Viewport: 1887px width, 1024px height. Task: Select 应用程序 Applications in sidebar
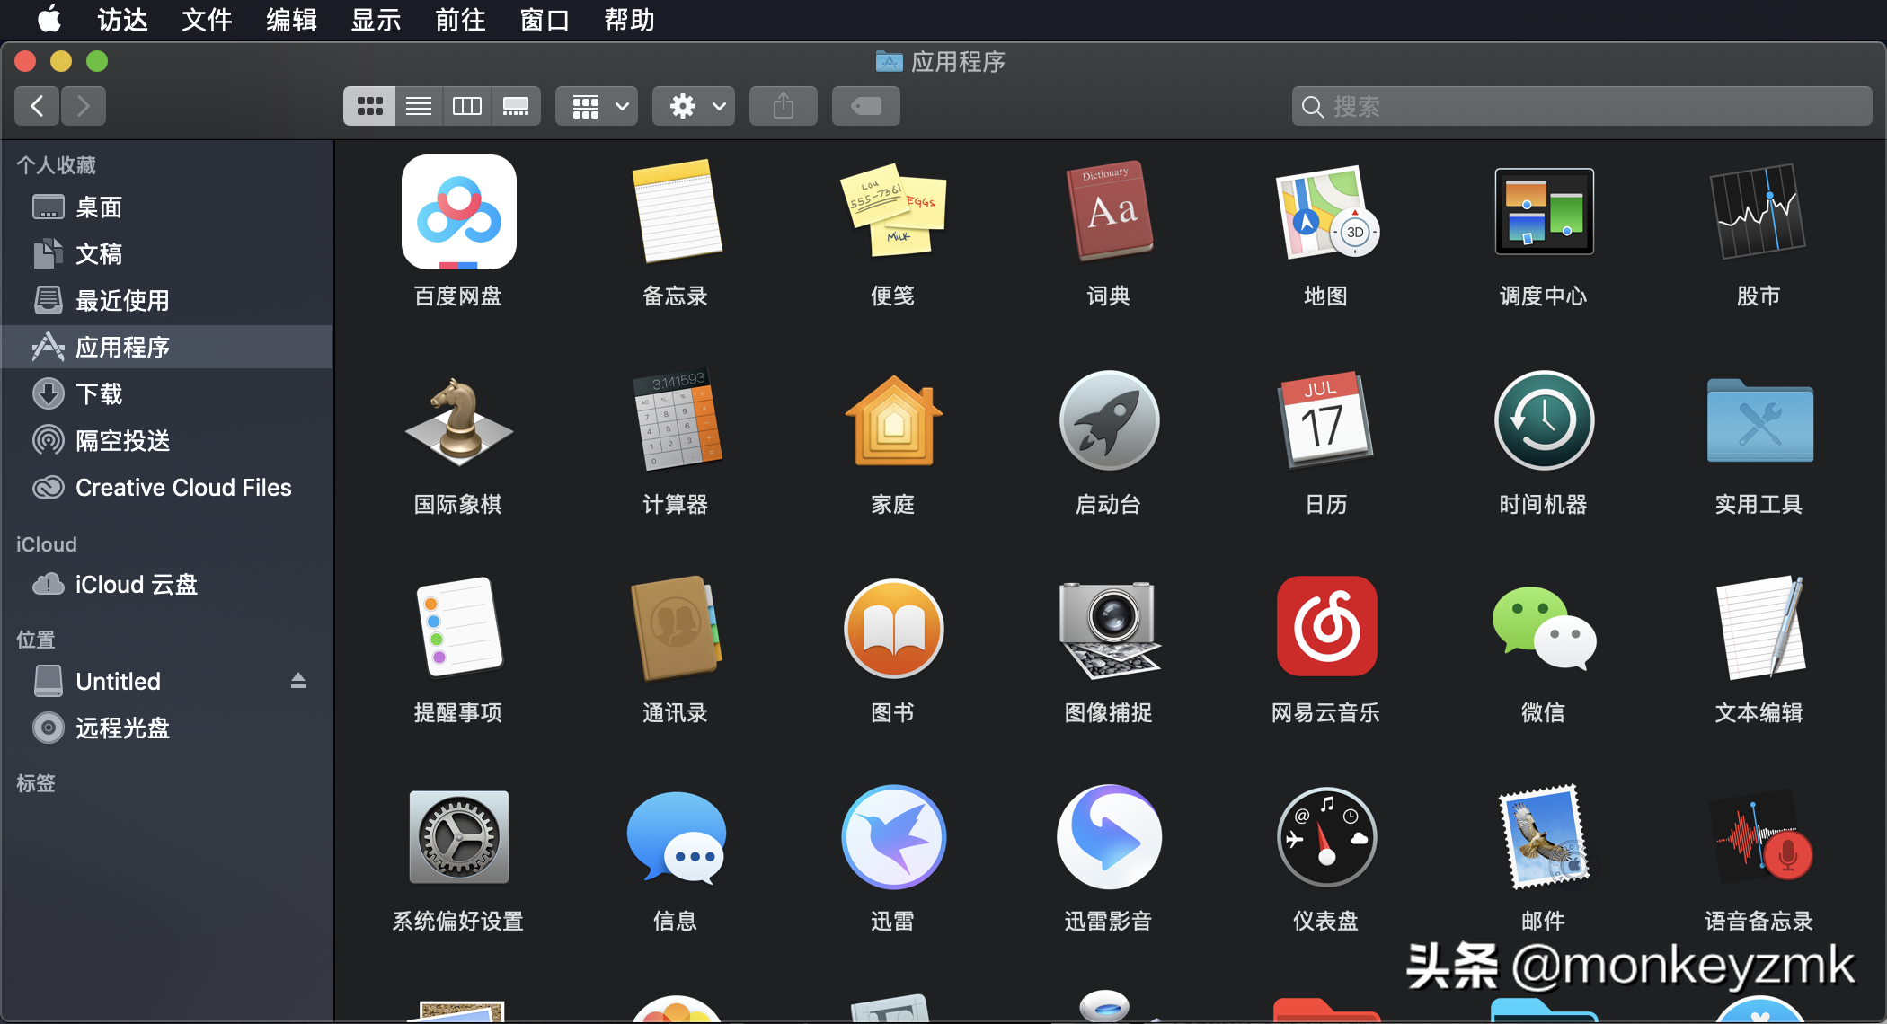(x=167, y=348)
